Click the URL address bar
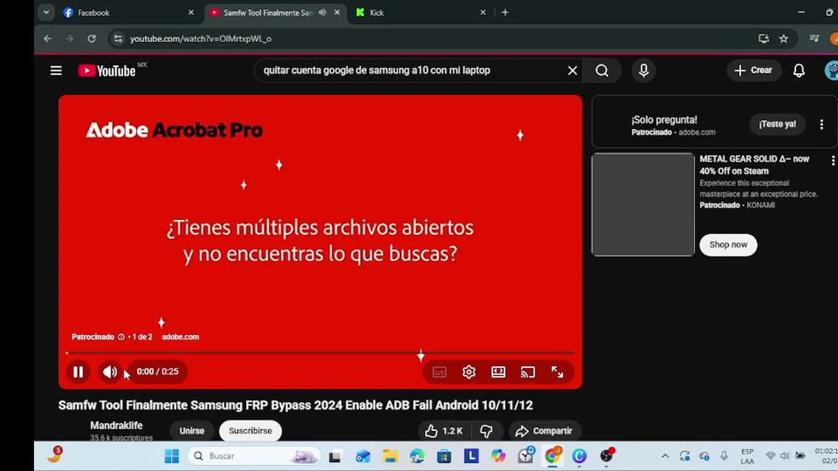This screenshot has width=838, height=471. click(432, 39)
